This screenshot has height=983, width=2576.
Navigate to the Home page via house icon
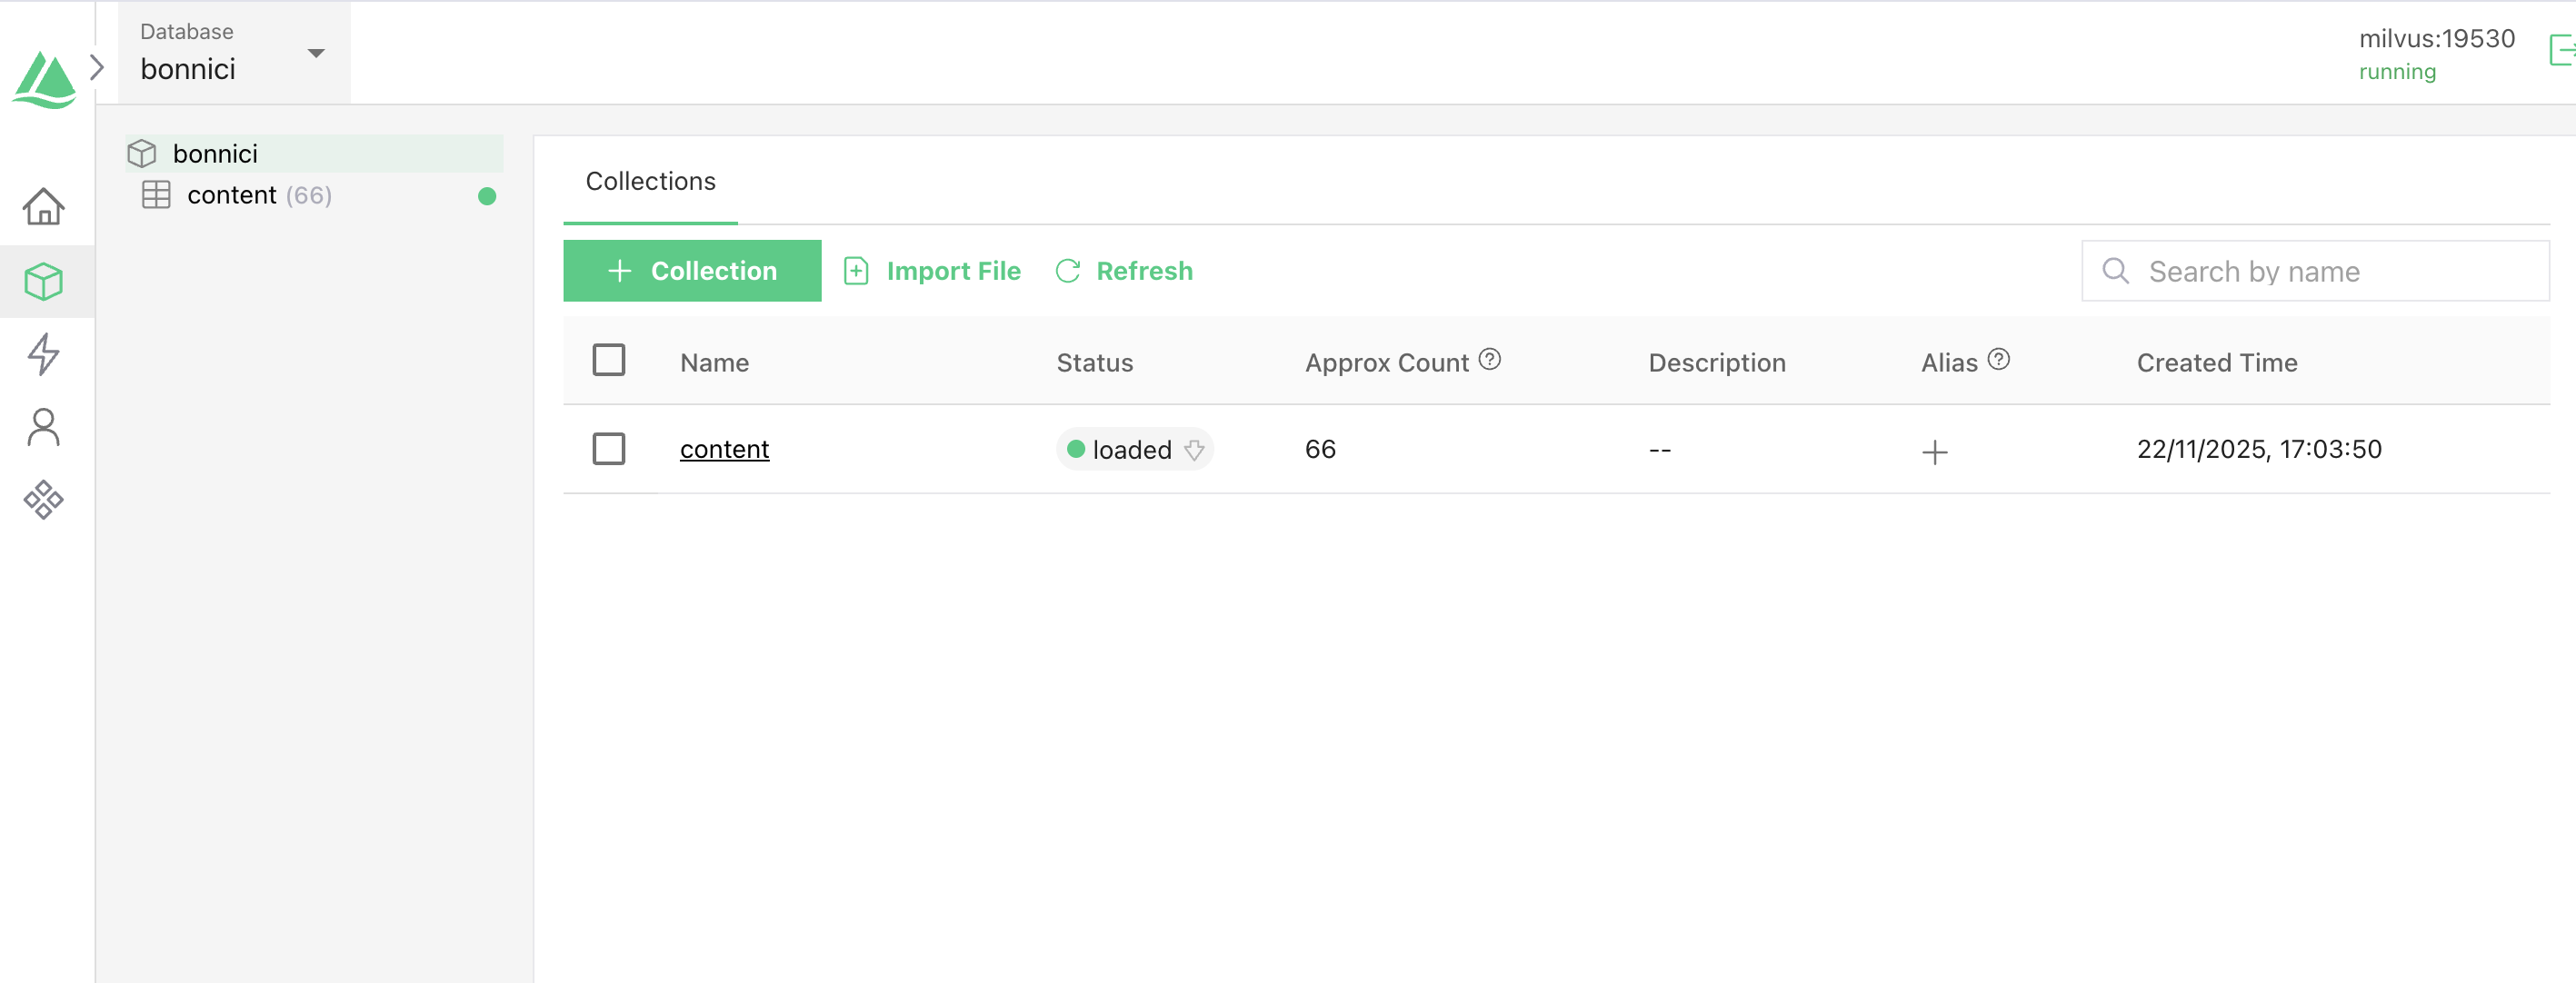44,207
